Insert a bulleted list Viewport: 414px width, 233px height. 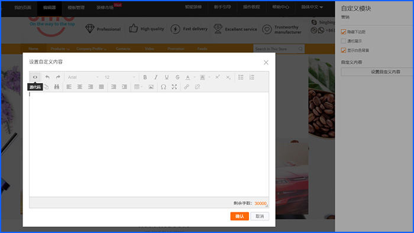coord(241,77)
